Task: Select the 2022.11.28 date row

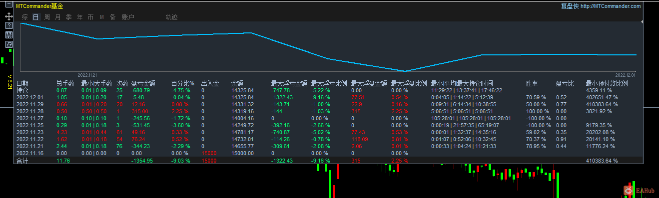Action: 30,111
